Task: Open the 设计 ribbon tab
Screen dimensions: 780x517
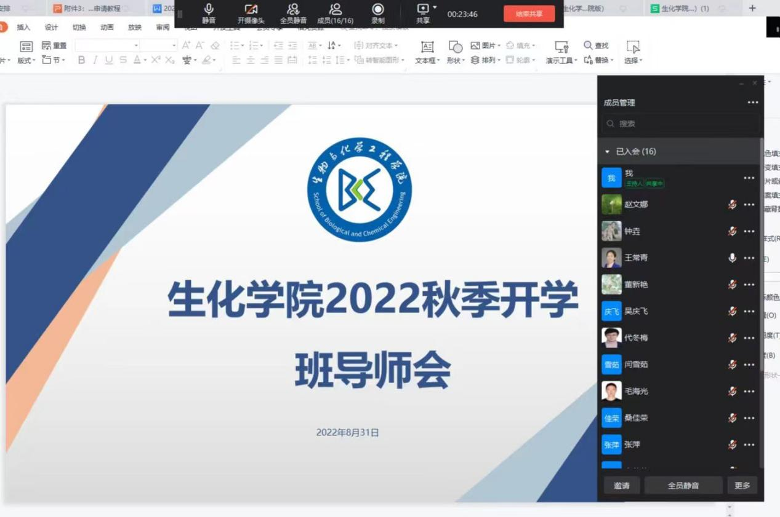Action: point(51,28)
